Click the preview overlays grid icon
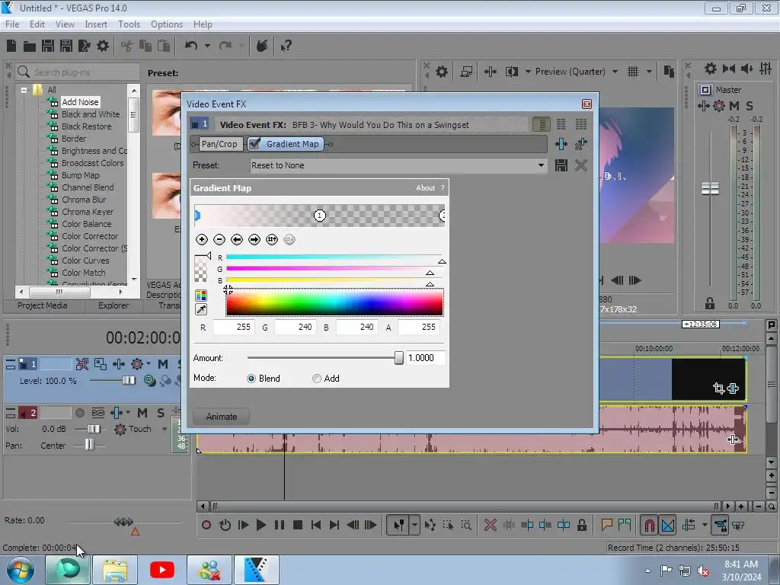 633,72
